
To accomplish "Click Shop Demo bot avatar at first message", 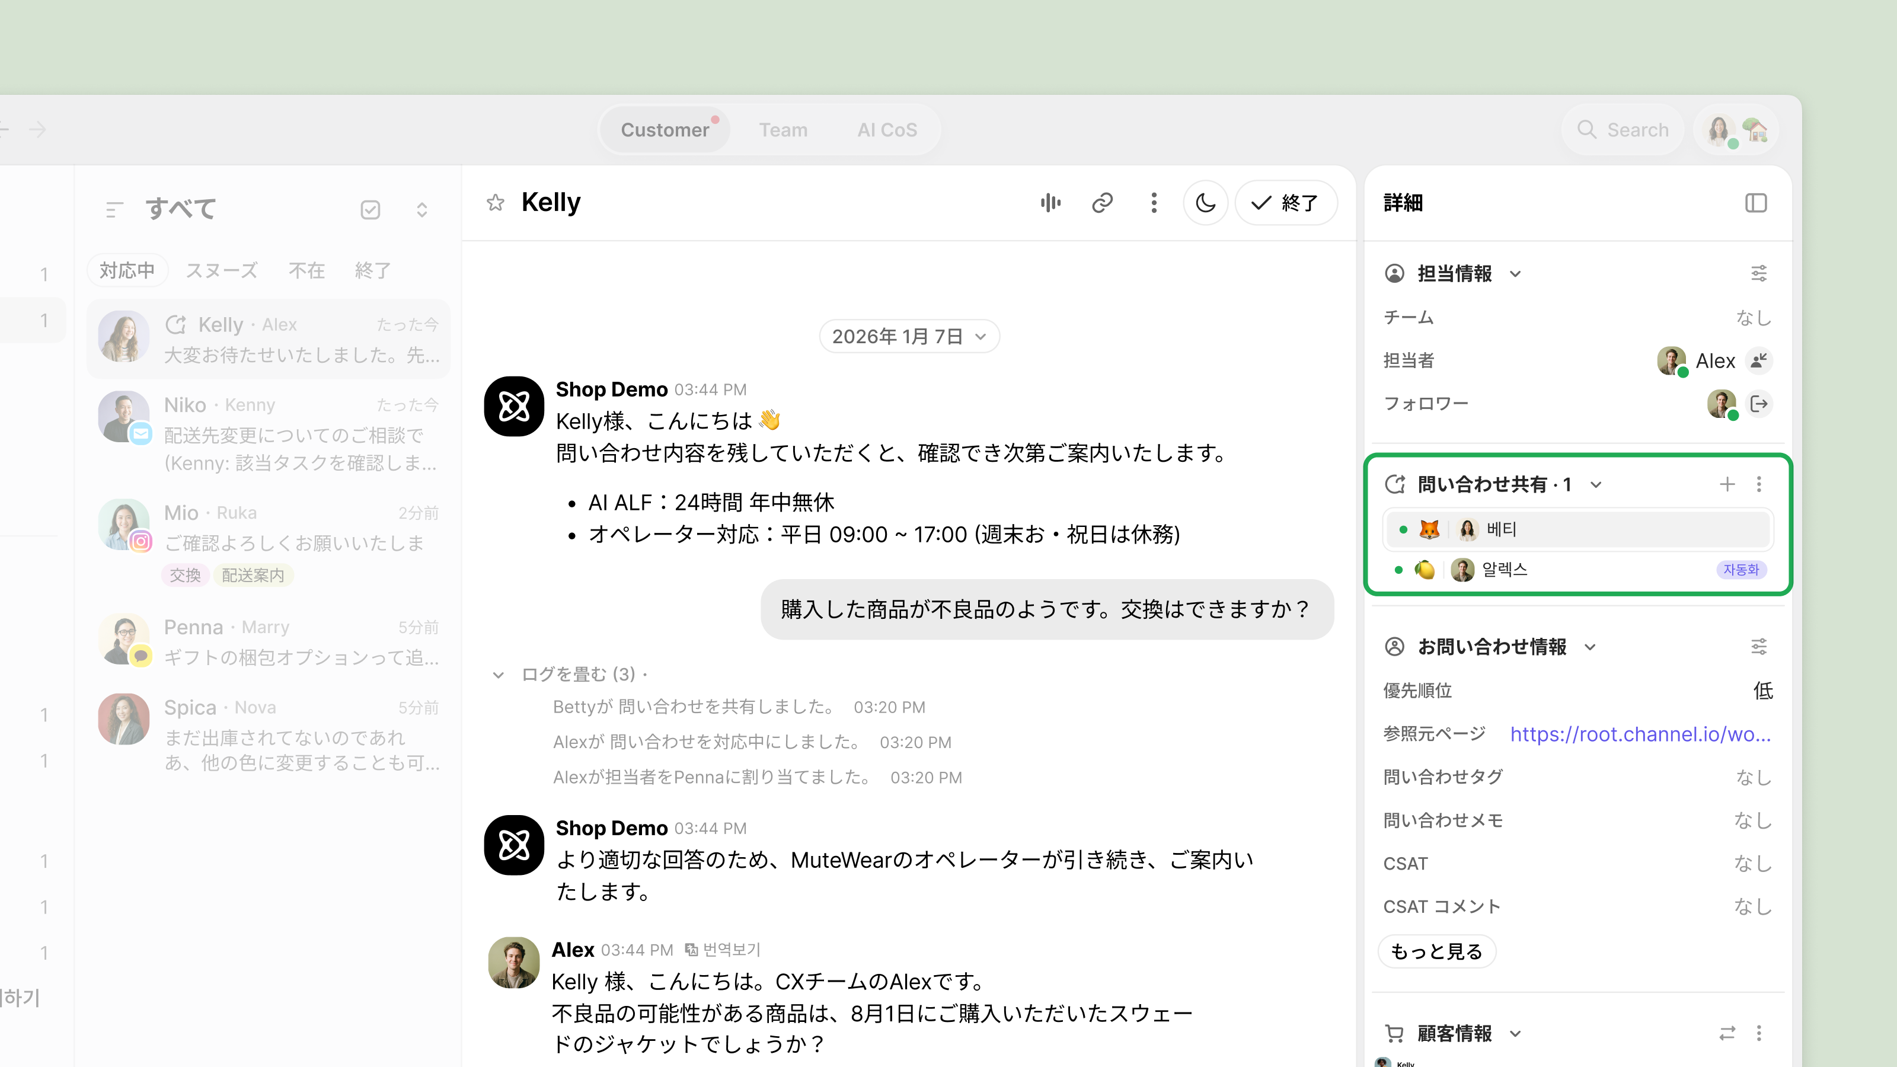I will [x=514, y=405].
